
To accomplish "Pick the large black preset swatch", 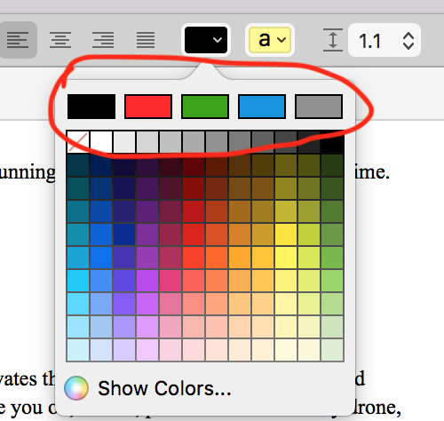I will pyautogui.click(x=91, y=107).
